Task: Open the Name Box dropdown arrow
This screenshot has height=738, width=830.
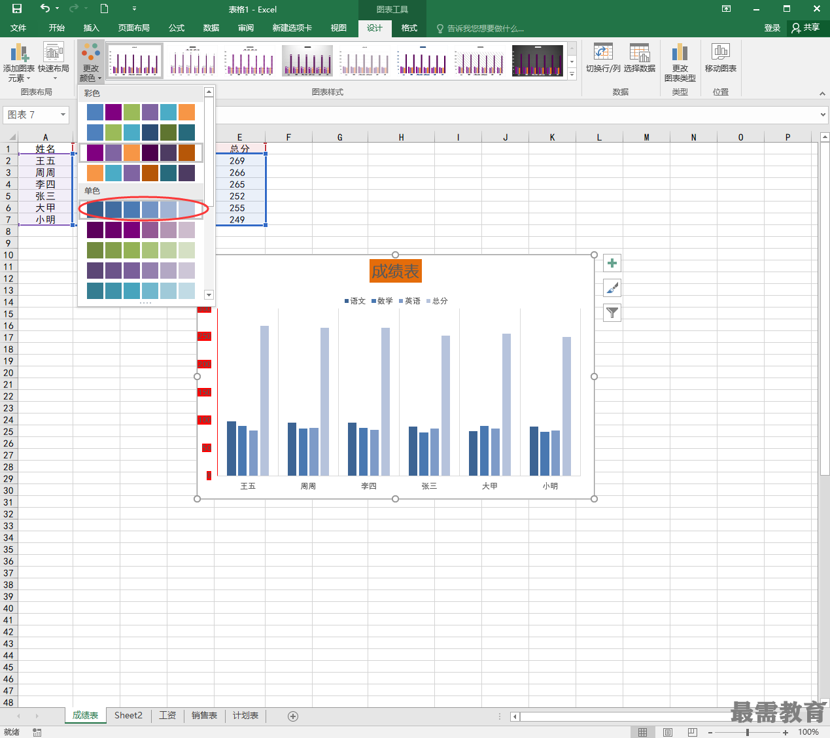Action: point(63,115)
